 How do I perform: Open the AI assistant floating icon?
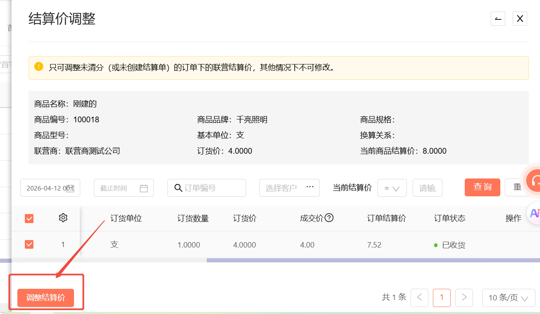tap(535, 213)
